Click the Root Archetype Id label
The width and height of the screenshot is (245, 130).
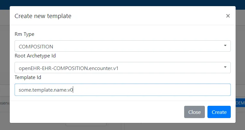[x=35, y=56]
